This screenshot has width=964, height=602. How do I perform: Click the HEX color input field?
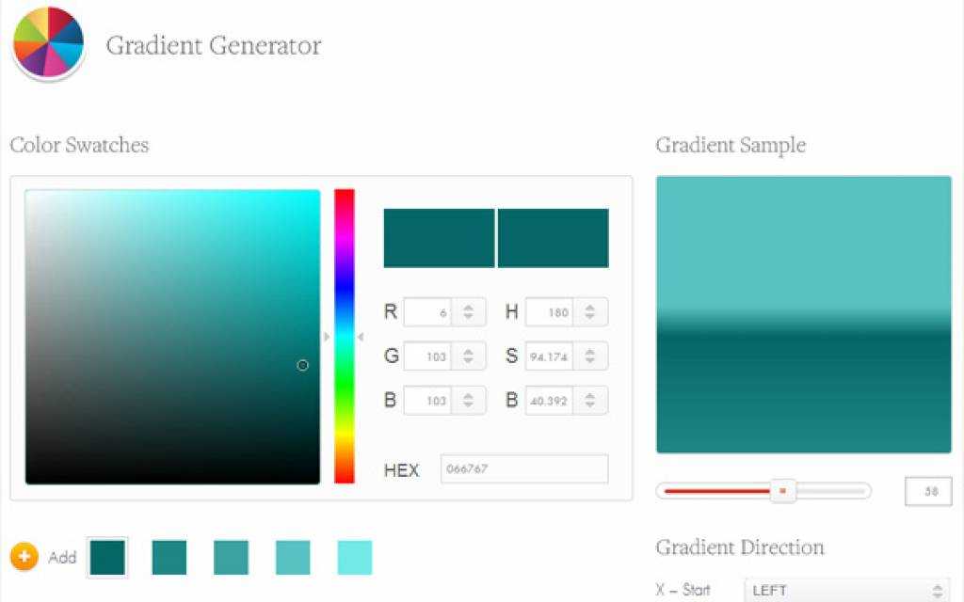click(524, 468)
